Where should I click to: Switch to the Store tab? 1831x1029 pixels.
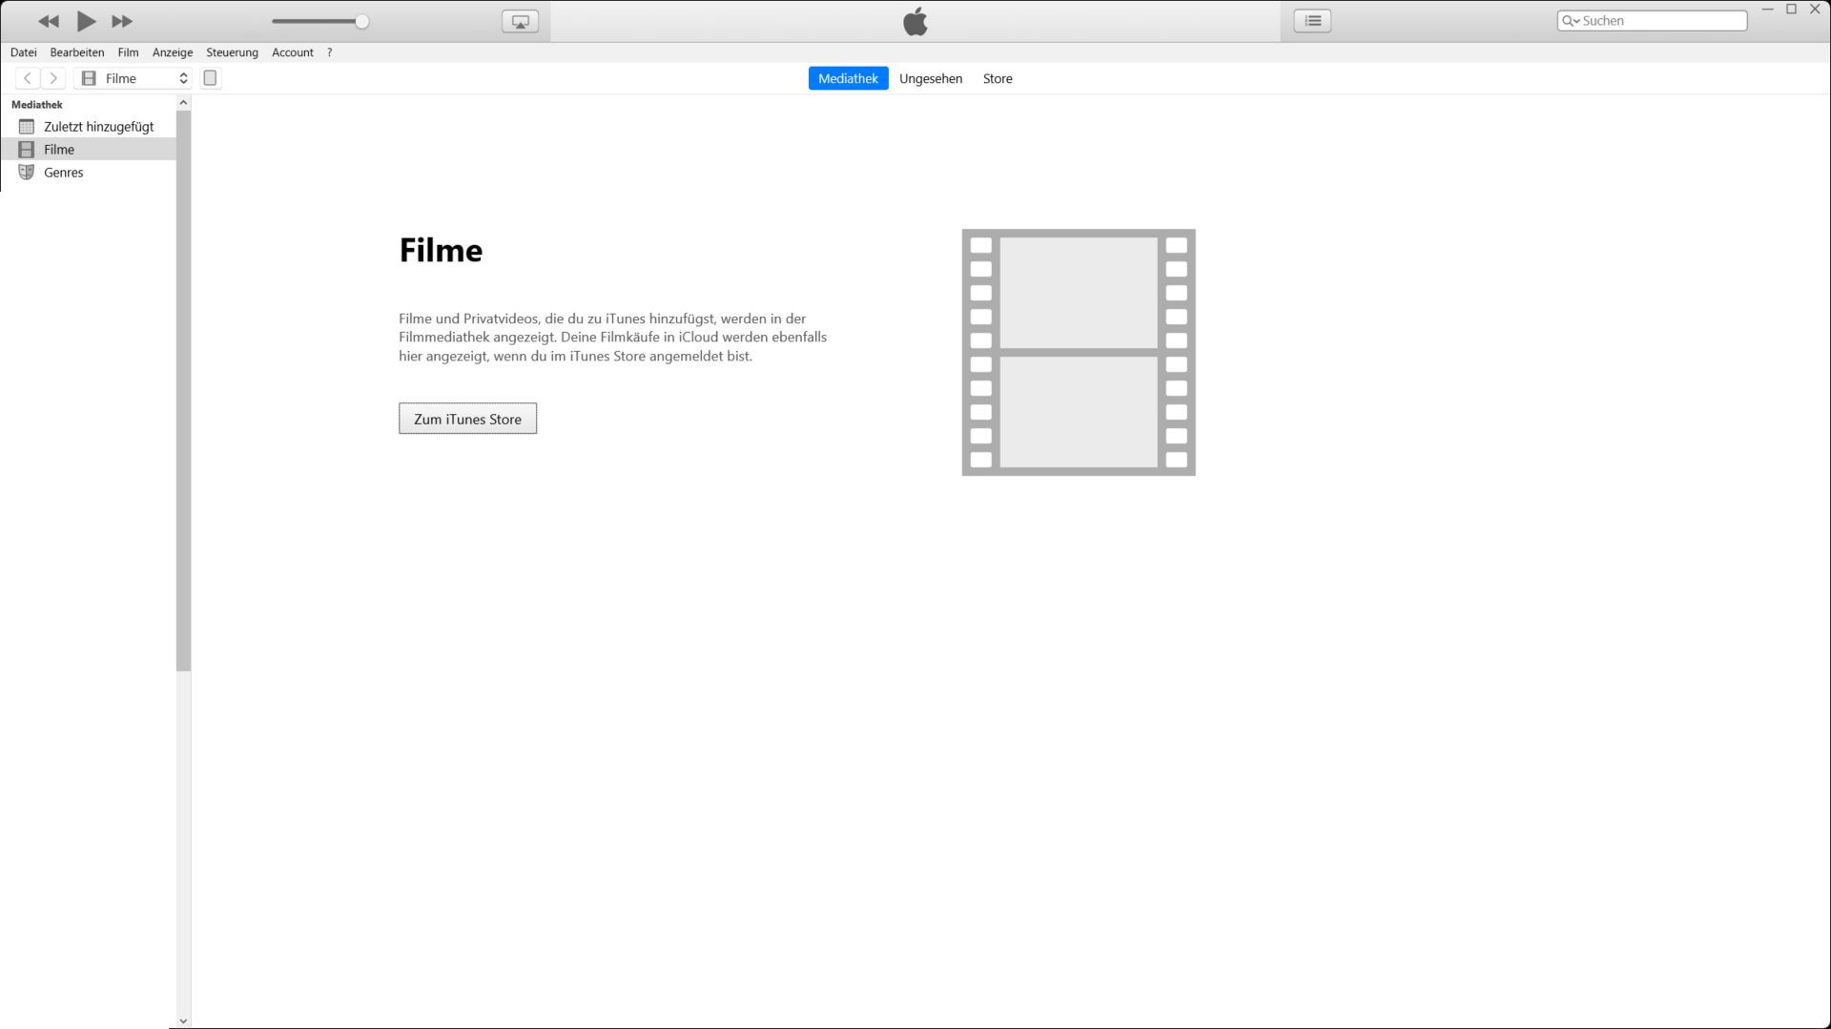998,78
